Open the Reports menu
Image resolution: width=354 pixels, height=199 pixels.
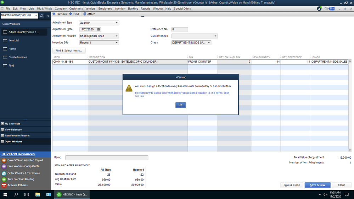tap(145, 8)
